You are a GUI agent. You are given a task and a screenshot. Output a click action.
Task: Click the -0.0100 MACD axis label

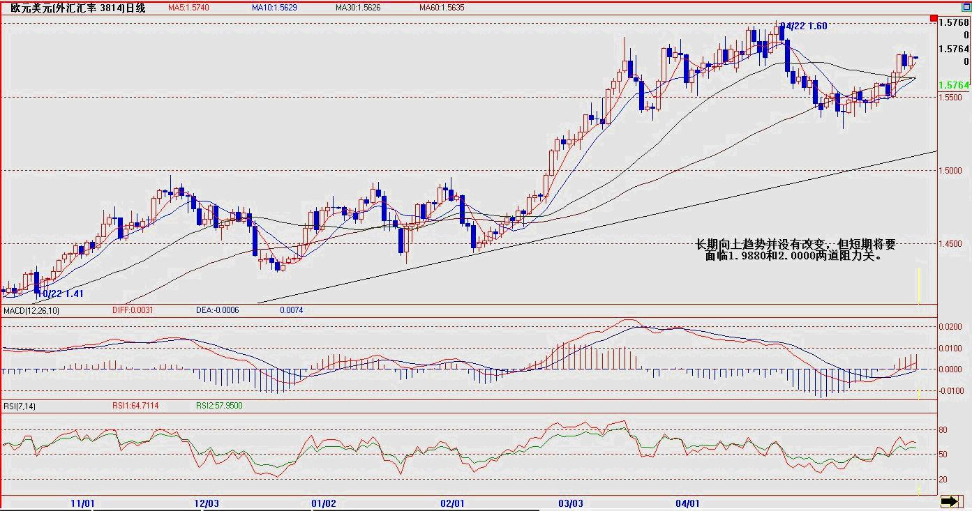click(x=951, y=390)
